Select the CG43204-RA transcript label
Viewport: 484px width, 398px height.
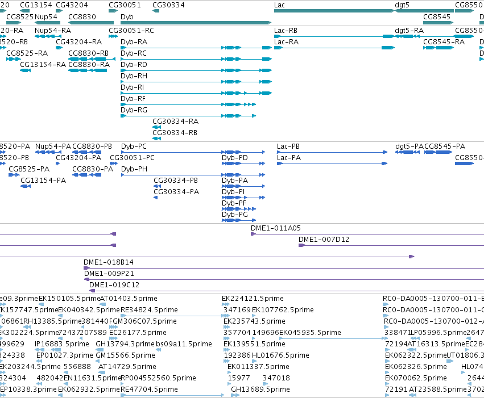click(78, 42)
